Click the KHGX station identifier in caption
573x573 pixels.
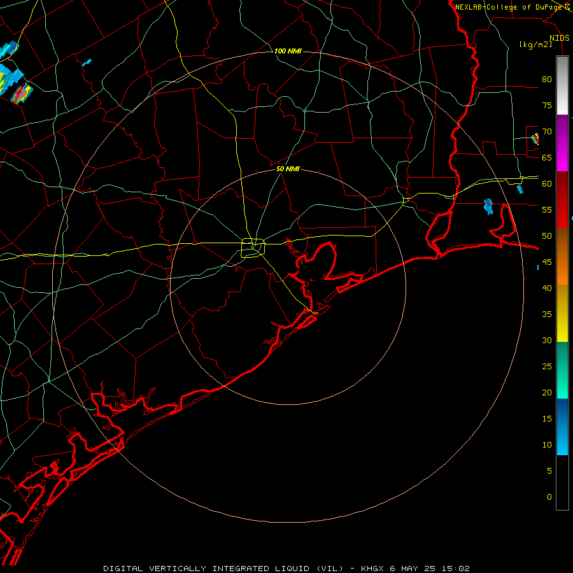(x=373, y=569)
